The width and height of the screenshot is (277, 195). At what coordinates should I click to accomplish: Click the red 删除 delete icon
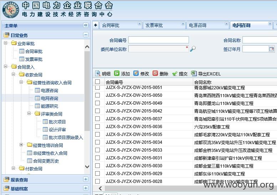[155, 73]
